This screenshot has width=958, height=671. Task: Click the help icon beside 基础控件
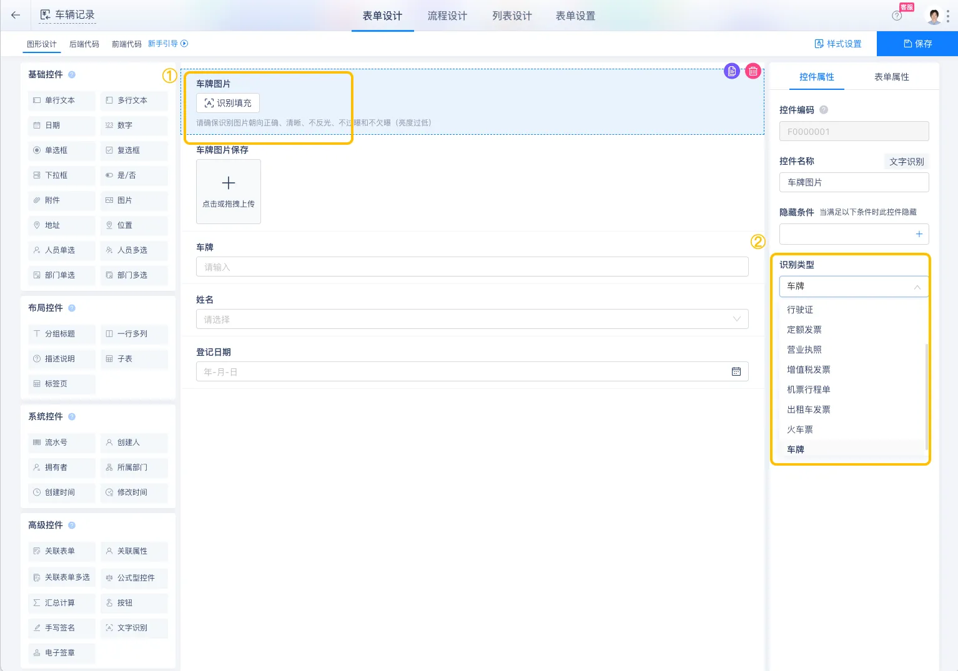point(72,74)
